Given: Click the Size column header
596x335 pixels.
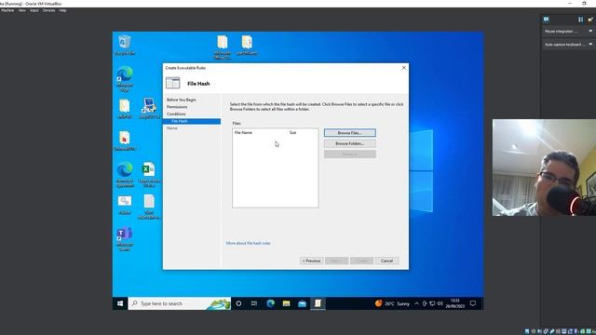Looking at the screenshot, I should pyautogui.click(x=292, y=132).
